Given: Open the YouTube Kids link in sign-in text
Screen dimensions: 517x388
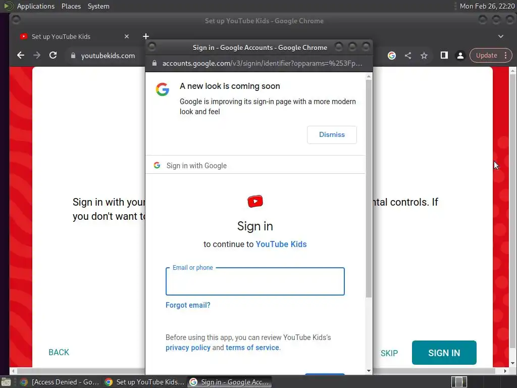Looking at the screenshot, I should (281, 244).
